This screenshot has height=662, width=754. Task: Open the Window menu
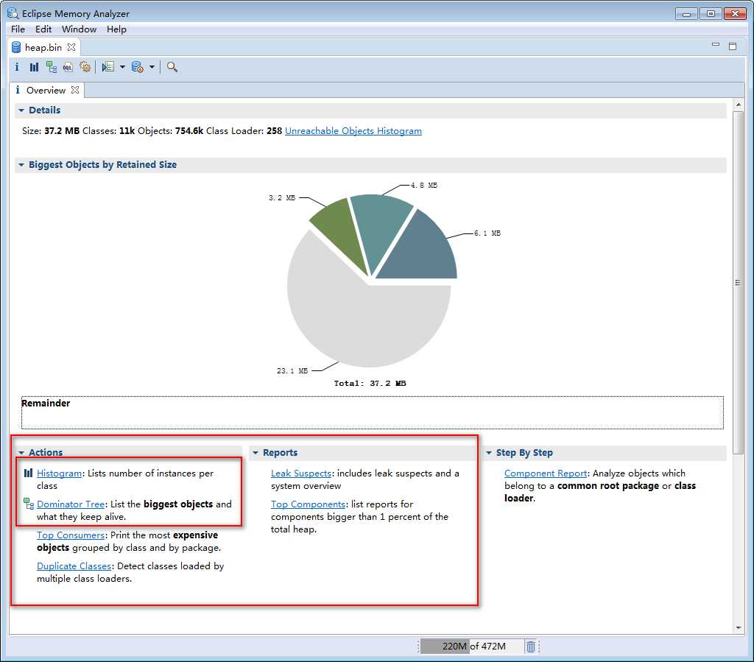79,29
